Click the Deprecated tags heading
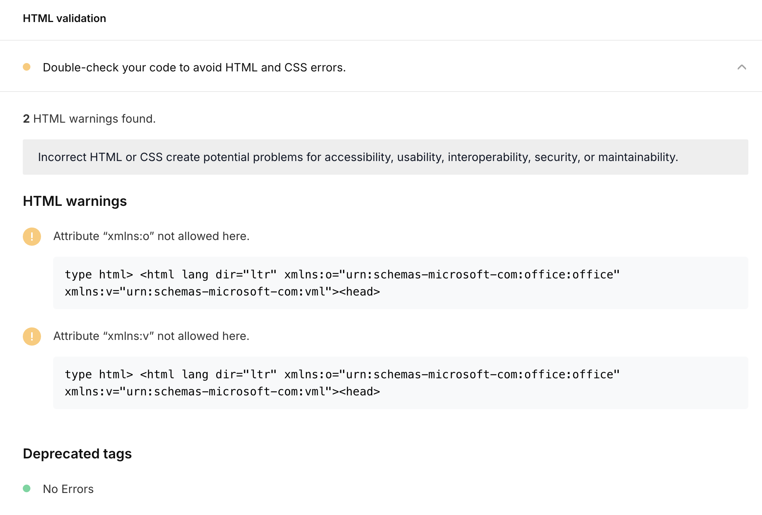Viewport: 762px width, 515px height. 77,454
